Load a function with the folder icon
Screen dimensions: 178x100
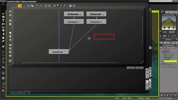[147, 85]
